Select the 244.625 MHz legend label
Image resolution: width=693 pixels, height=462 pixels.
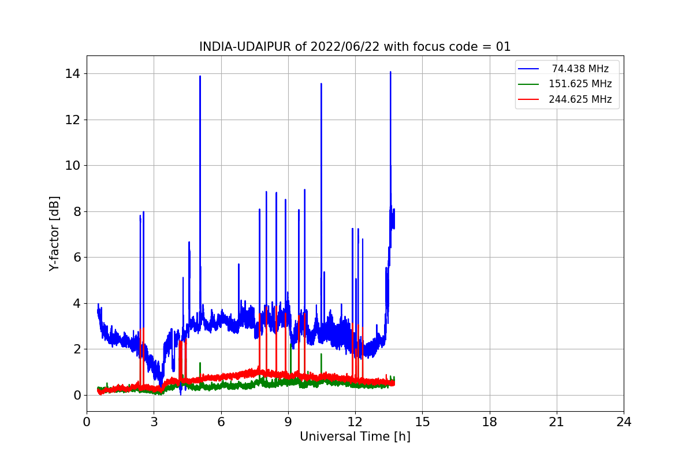pos(580,99)
